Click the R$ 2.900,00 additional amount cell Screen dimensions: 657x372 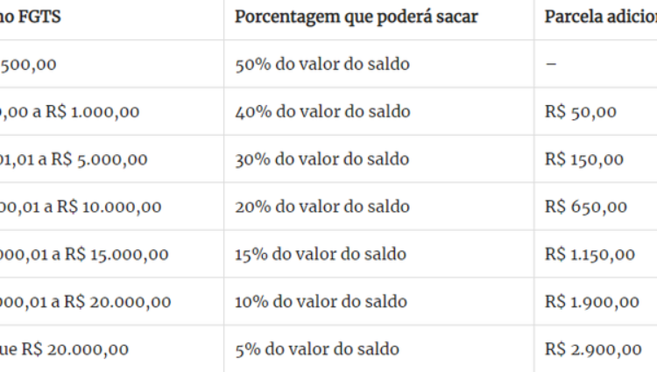click(593, 349)
